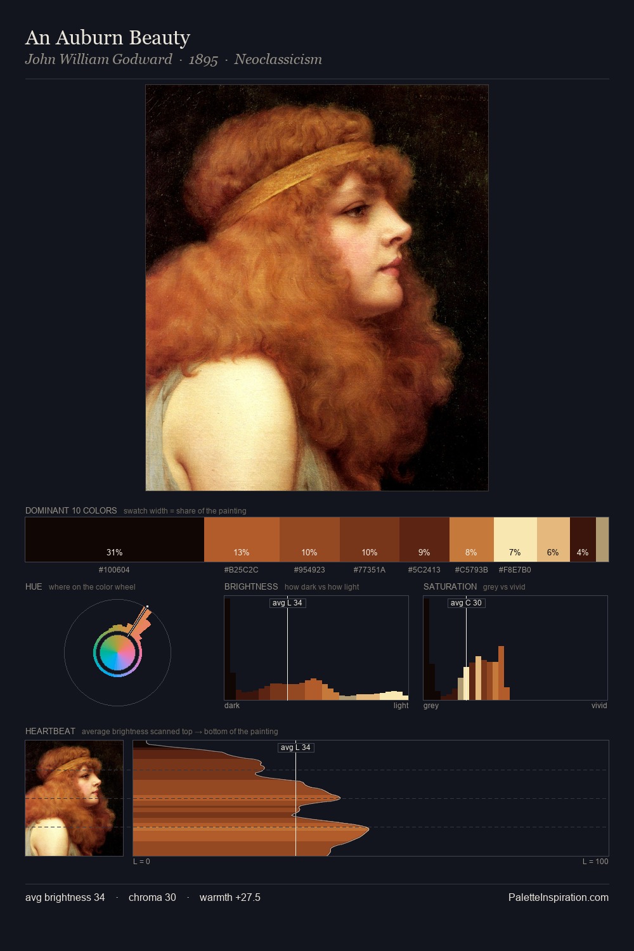
Task: Click the 'vivid' axis label
Action: coord(599,706)
